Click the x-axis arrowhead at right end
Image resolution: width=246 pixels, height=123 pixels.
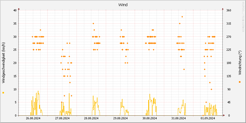[224, 115]
